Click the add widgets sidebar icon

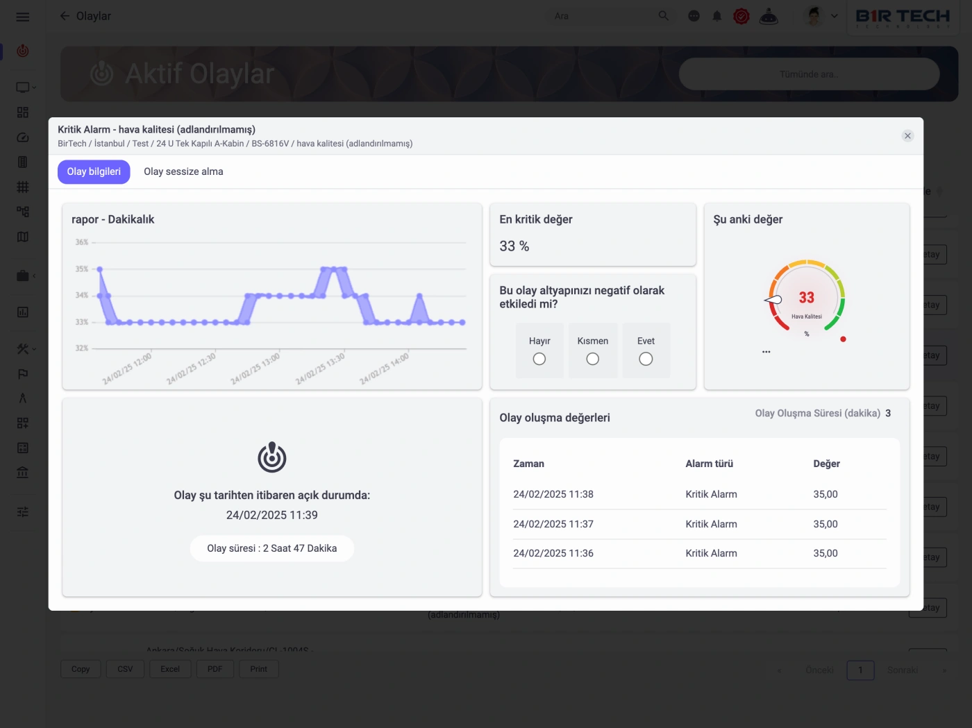coord(23,423)
